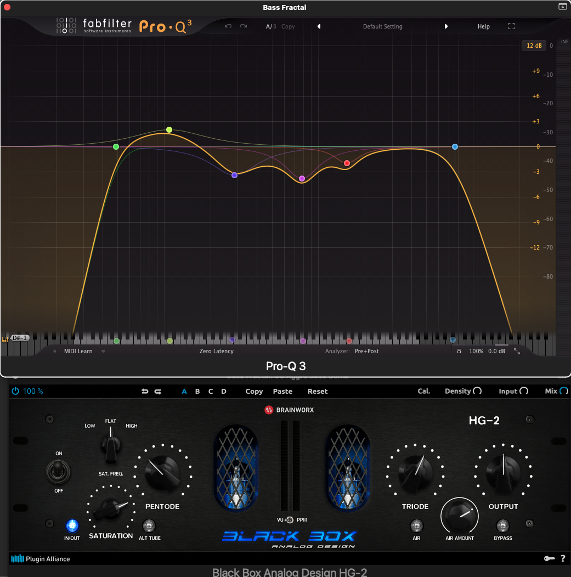Toggle the output options panel icon
This screenshot has height=577, width=571.
(459, 351)
